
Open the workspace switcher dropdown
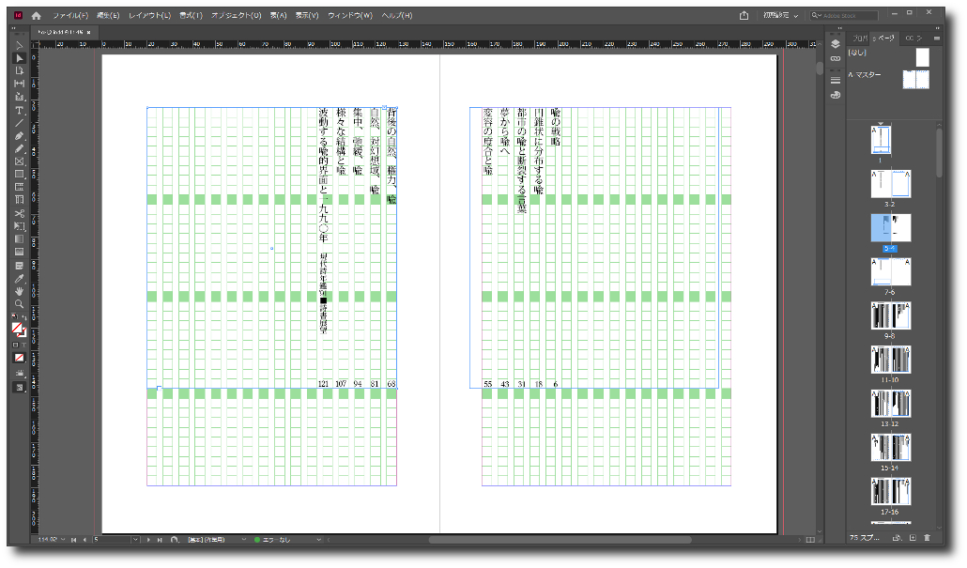point(781,16)
